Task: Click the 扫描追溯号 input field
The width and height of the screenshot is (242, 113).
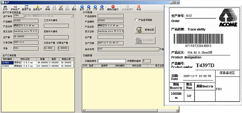Action: 112,61
